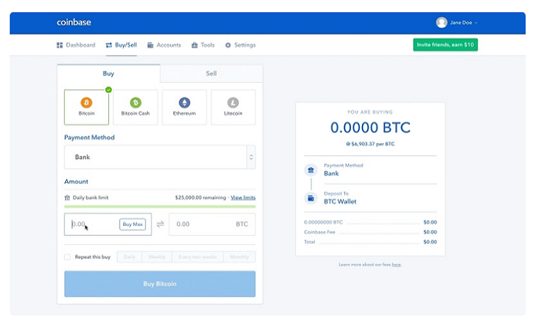This screenshot has height=336, width=538.
Task: Open the Payment Method Bank dropdown
Action: [159, 157]
